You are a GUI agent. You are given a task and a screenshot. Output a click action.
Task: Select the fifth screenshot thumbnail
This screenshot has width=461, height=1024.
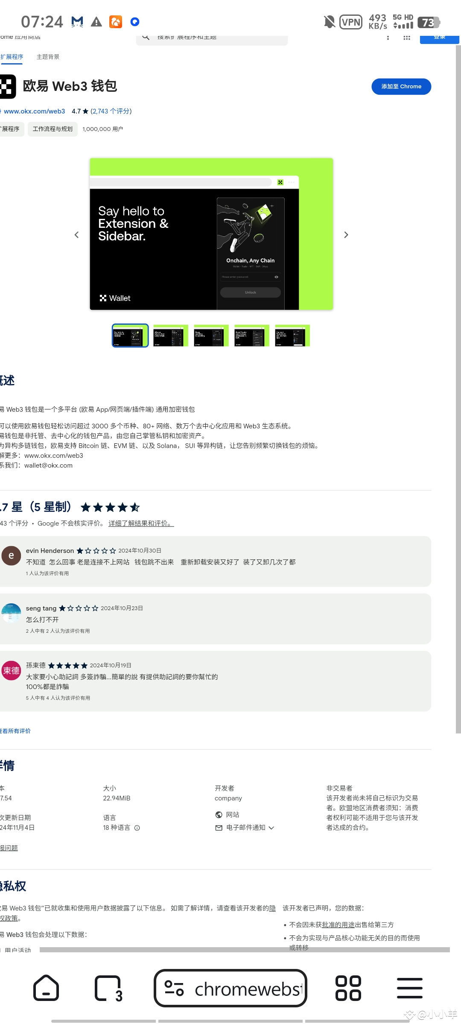[x=292, y=336]
